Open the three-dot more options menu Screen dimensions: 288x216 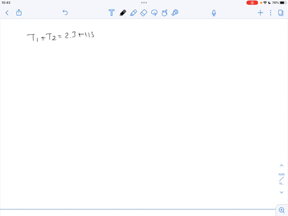(x=271, y=13)
